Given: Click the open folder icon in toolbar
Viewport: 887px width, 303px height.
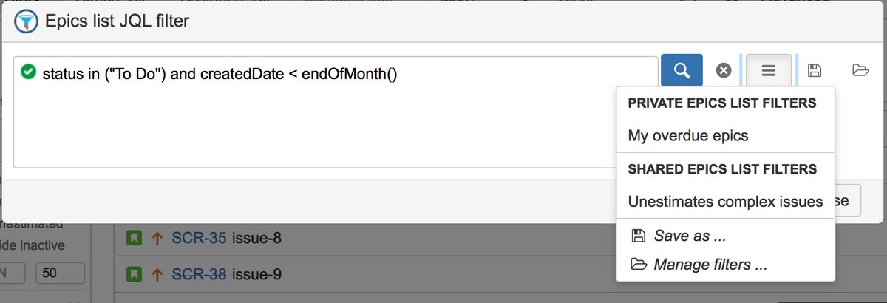Looking at the screenshot, I should (859, 71).
